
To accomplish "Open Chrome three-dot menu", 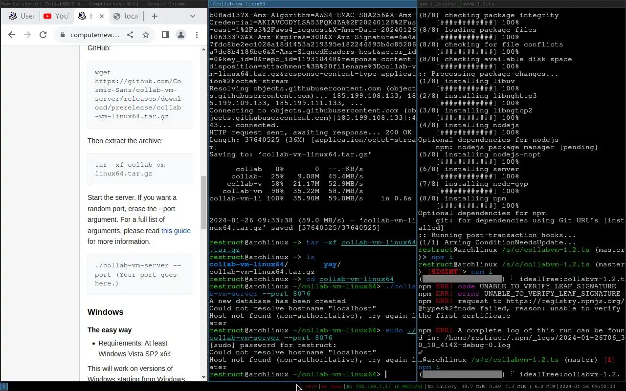I will pyautogui.click(x=197, y=35).
